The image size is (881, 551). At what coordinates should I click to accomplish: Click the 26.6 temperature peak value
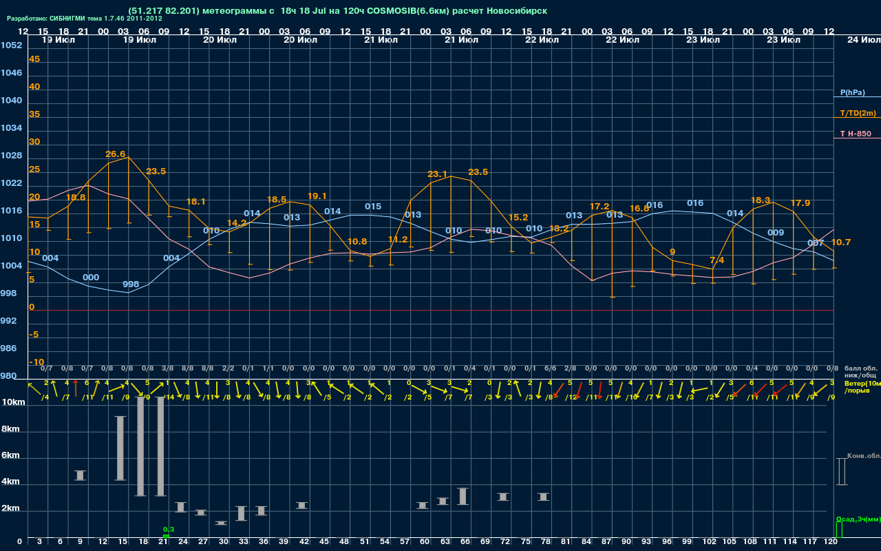(116, 154)
